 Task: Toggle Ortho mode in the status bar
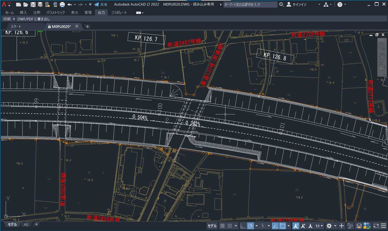[x=242, y=225]
